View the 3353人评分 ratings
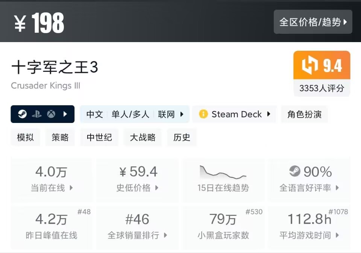This screenshot has width=361, height=253. tap(322, 88)
